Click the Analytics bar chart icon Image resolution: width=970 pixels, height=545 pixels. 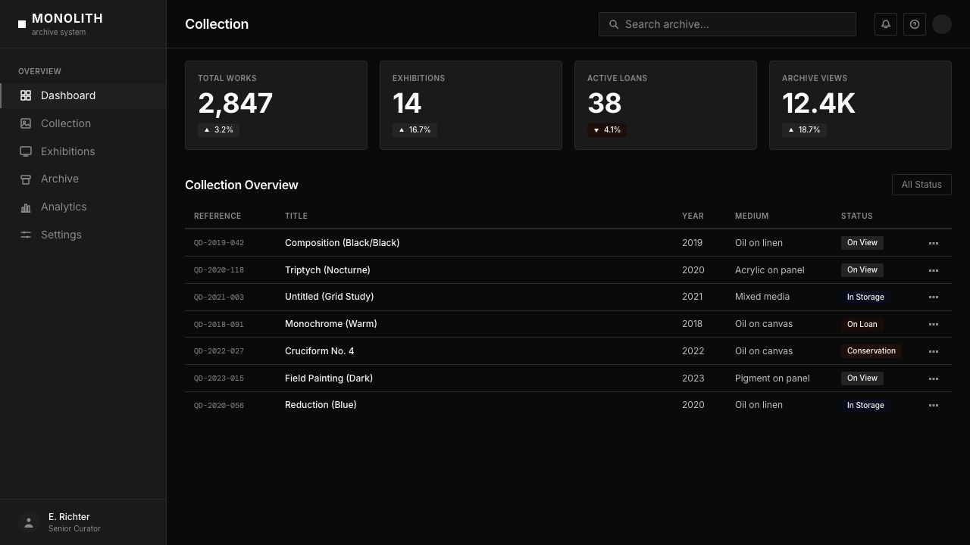[26, 207]
